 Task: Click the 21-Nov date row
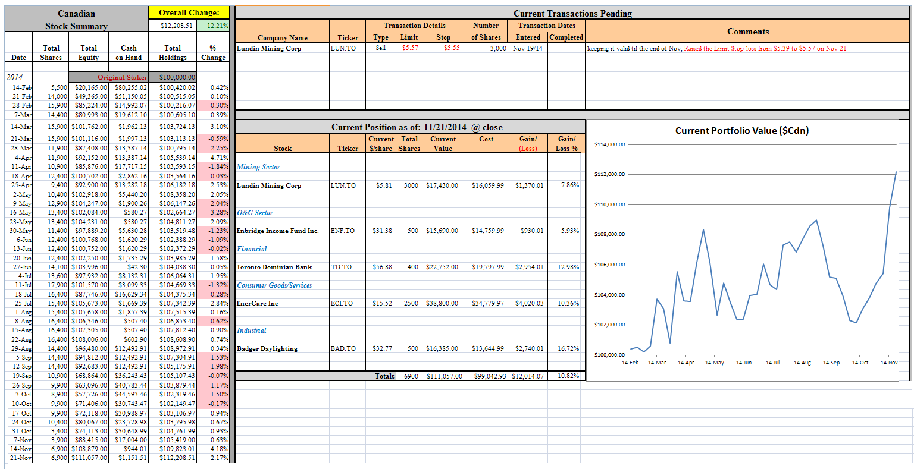click(21, 458)
